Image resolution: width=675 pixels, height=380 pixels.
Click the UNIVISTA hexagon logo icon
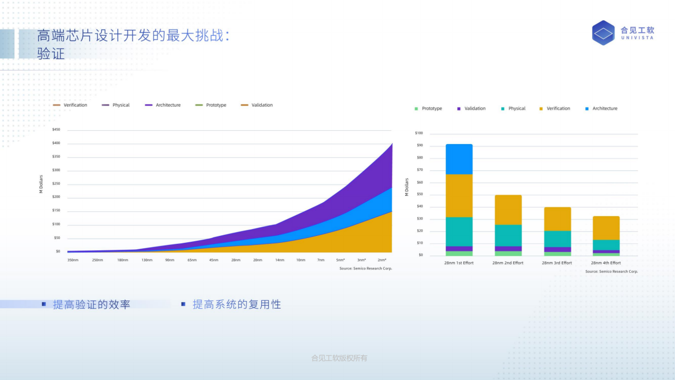[x=604, y=33]
